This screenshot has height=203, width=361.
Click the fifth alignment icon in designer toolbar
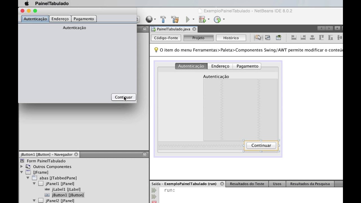click(331, 37)
